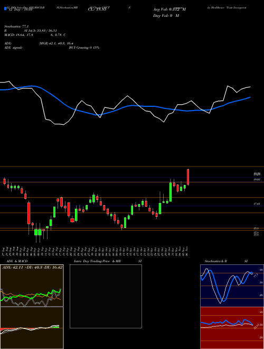Click the 'Avg Vol: 0.312 M' text

pos(169,10)
